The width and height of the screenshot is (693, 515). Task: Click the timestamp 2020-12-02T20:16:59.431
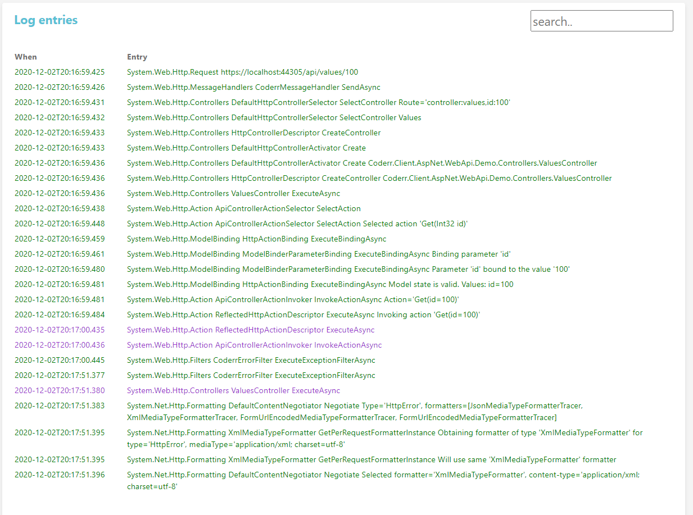[x=60, y=102]
